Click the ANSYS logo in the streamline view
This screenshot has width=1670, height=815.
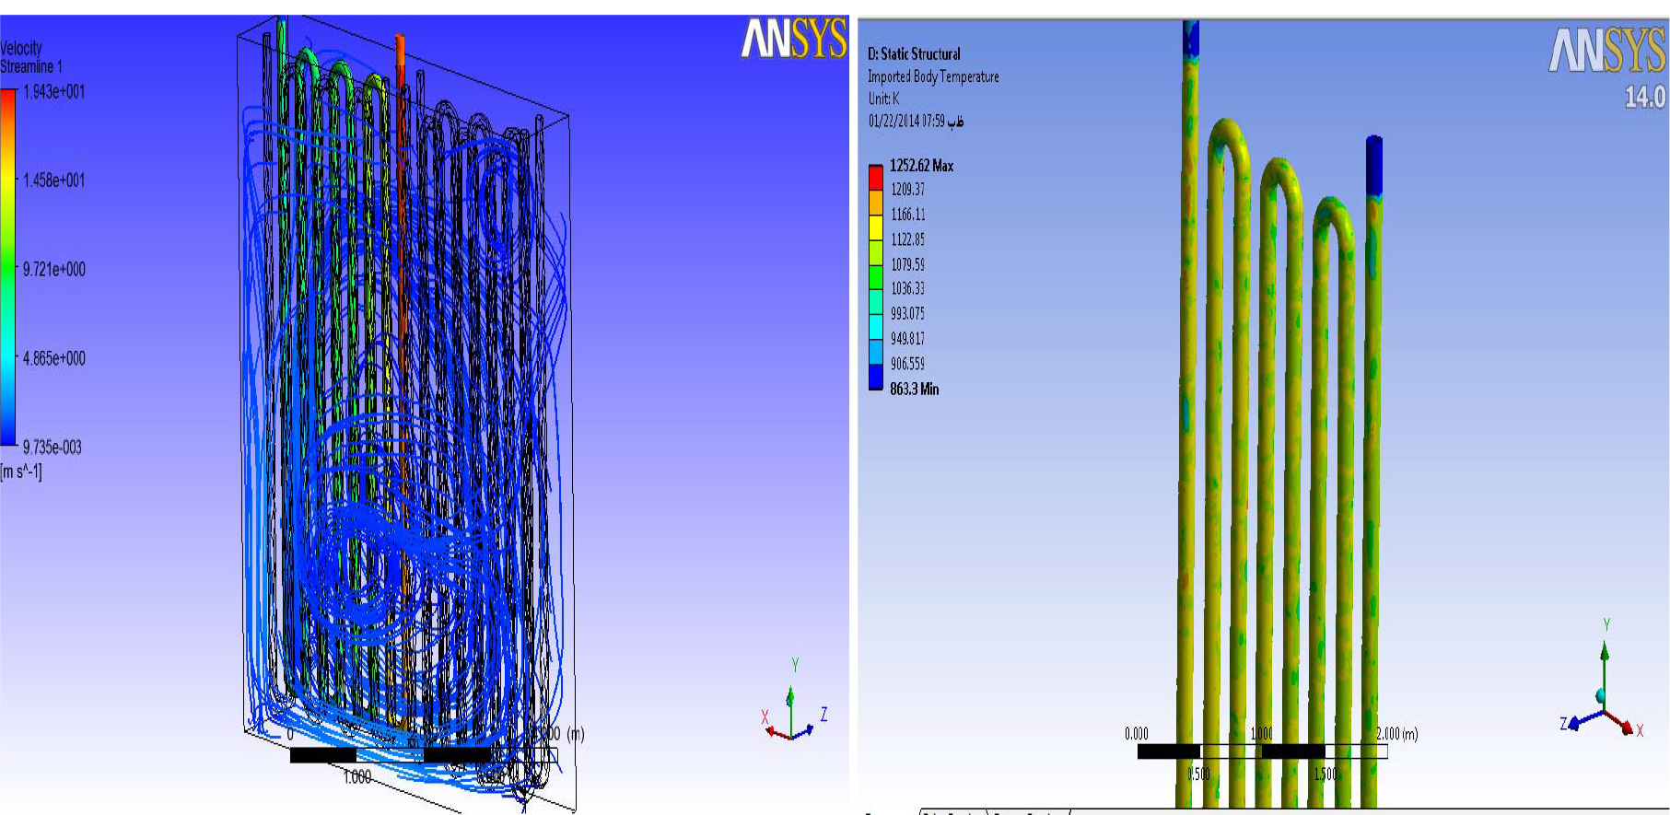[793, 39]
